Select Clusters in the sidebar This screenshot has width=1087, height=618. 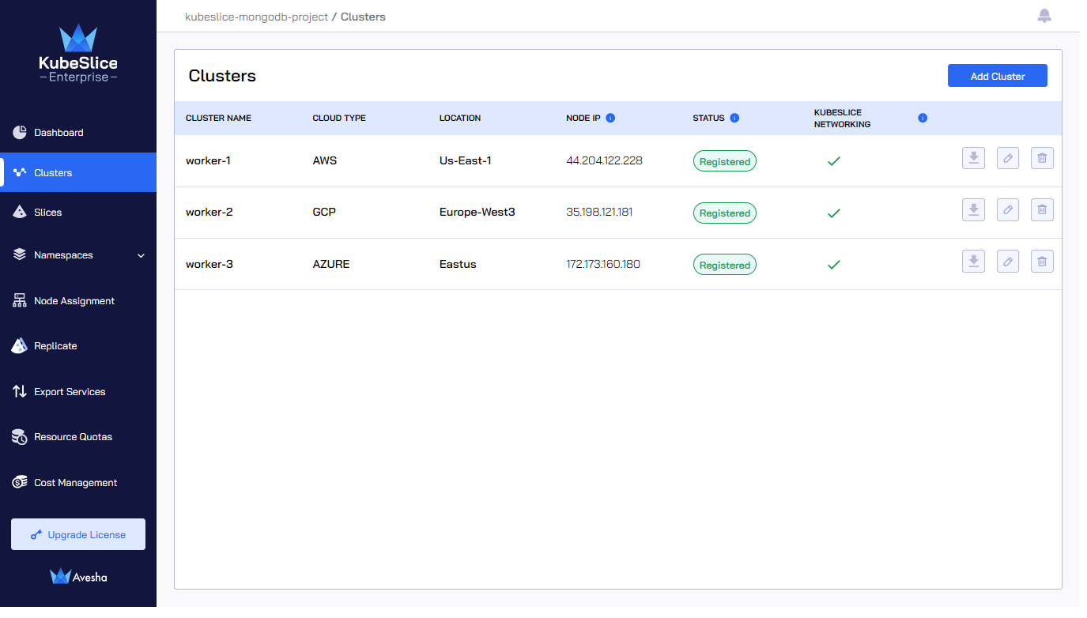[78, 172]
